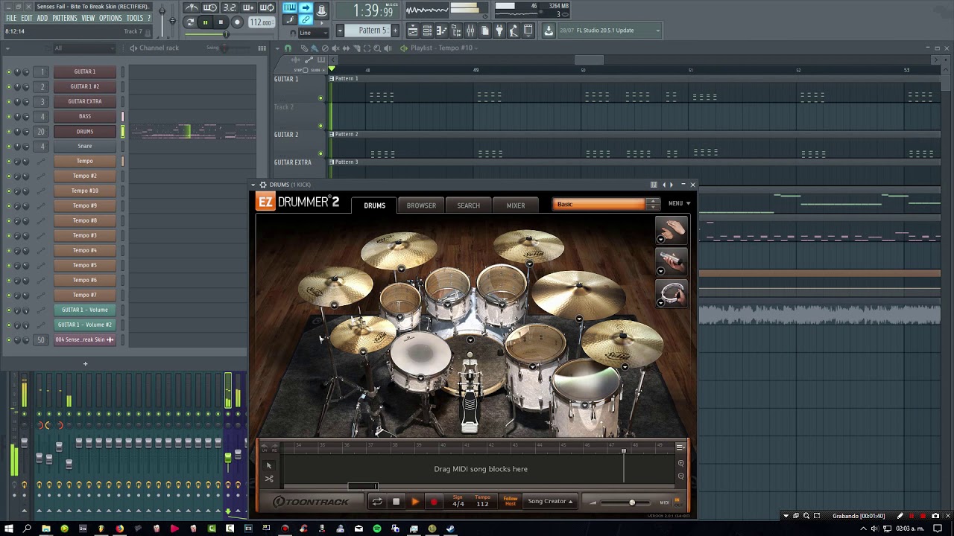Select the DRUMS channel button

[x=85, y=131]
